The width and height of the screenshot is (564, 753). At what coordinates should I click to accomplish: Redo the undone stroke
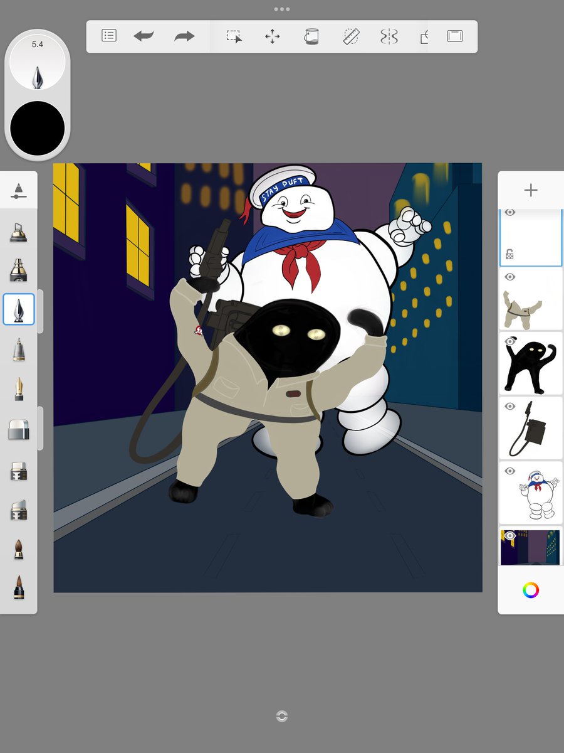click(184, 36)
